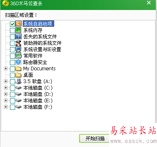The width and height of the screenshot is (157, 147).
Task: Check the 3.5 软盘 (A:) checkbox
Action: tap(12, 81)
